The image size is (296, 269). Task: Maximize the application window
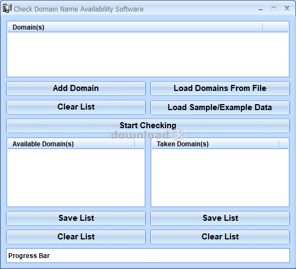(x=274, y=9)
